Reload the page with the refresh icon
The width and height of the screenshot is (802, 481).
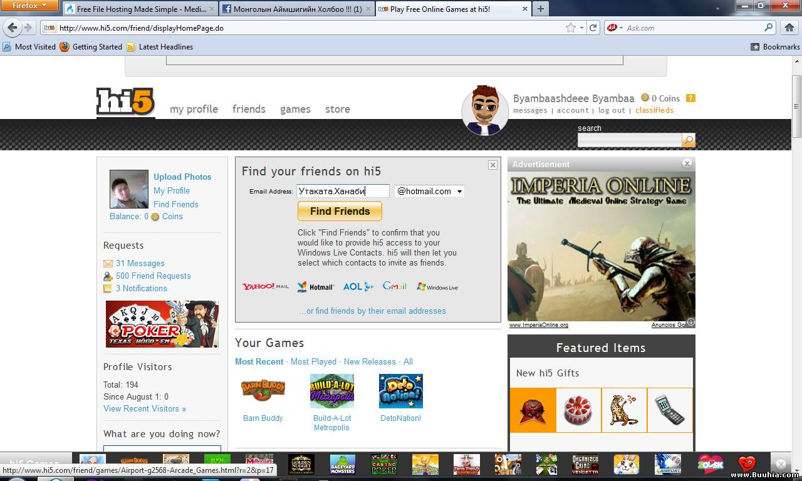[x=593, y=28]
